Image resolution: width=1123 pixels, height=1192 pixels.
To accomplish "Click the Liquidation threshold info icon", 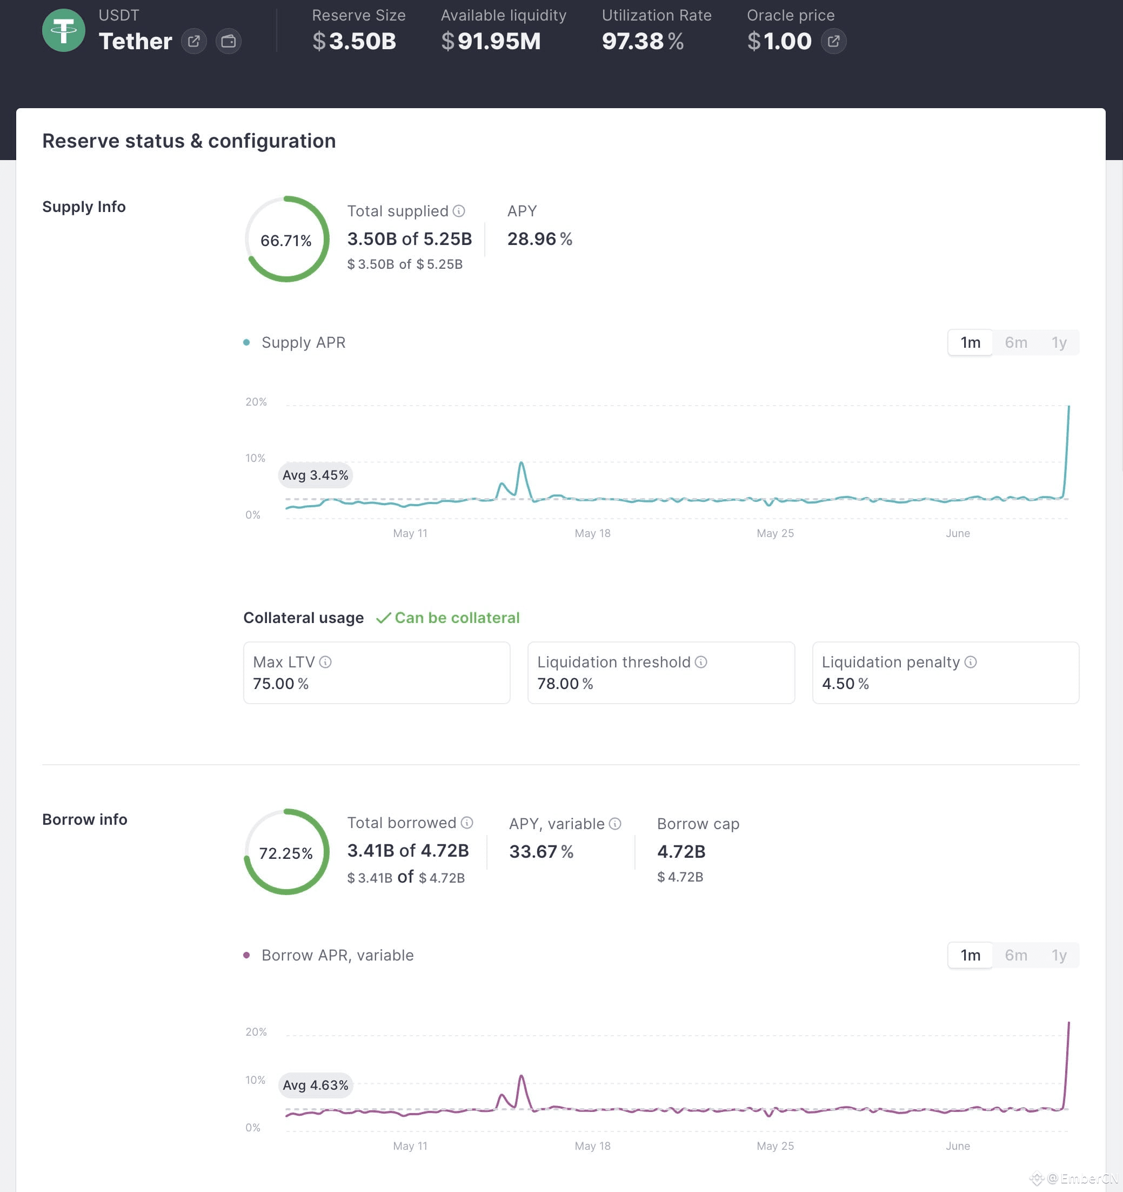I will tap(700, 662).
